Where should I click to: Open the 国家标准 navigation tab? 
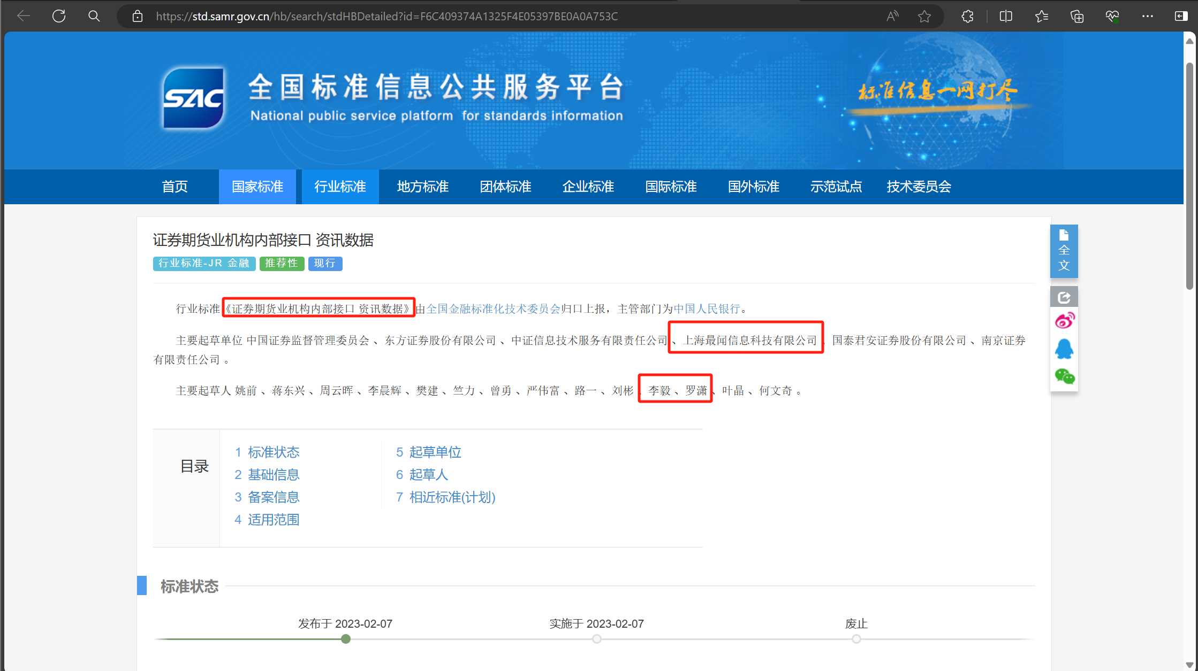[x=257, y=187]
